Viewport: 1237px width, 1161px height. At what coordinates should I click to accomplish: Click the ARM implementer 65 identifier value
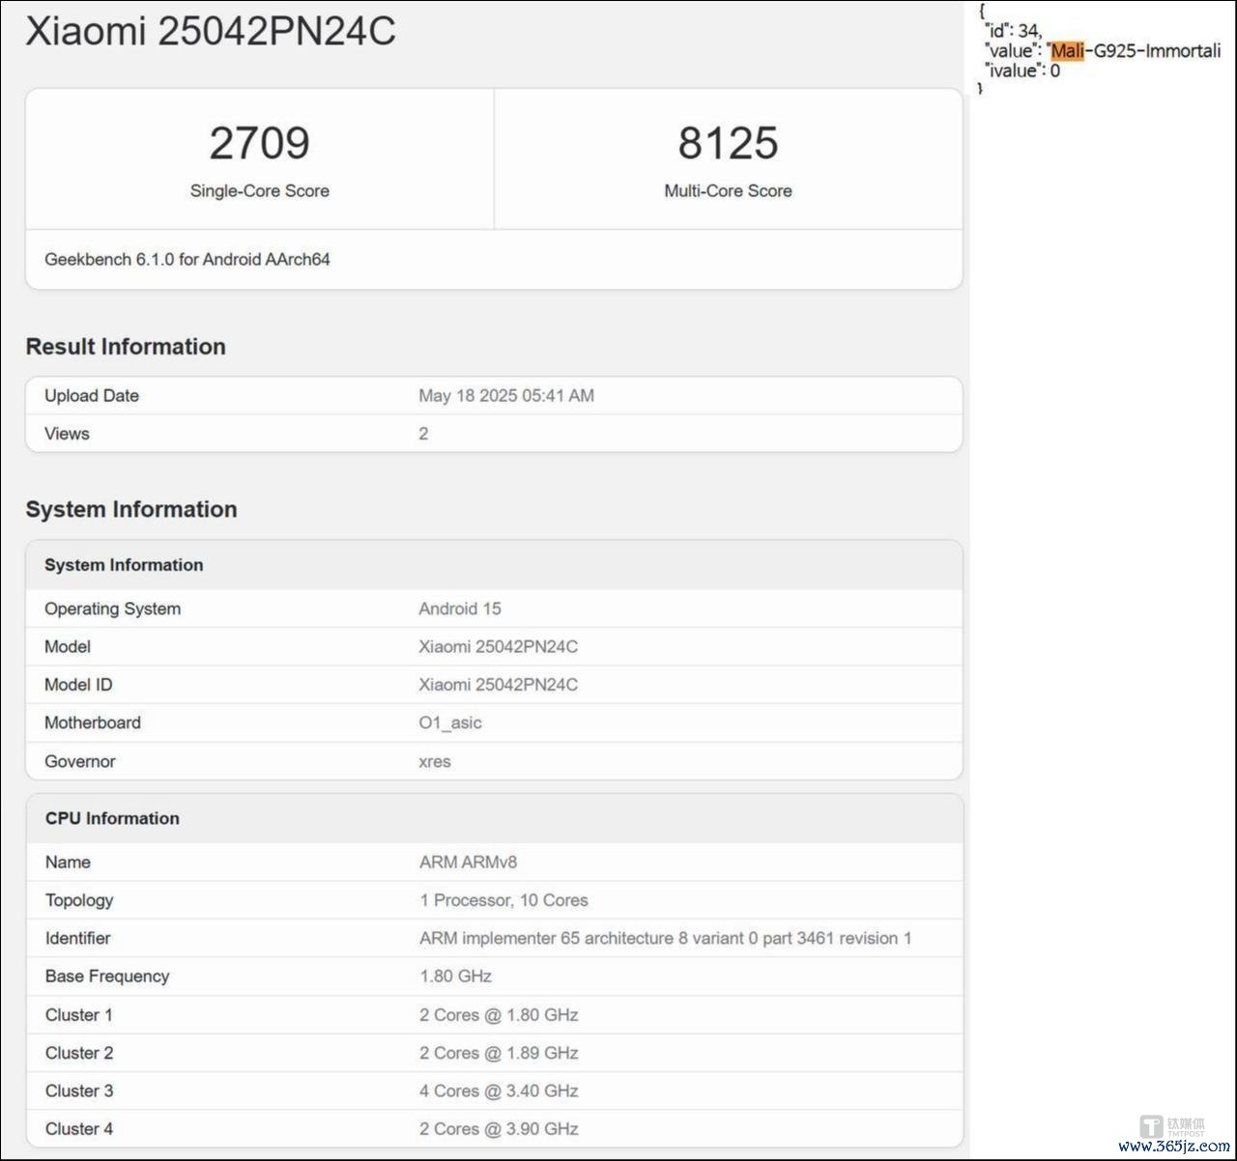pos(666,939)
